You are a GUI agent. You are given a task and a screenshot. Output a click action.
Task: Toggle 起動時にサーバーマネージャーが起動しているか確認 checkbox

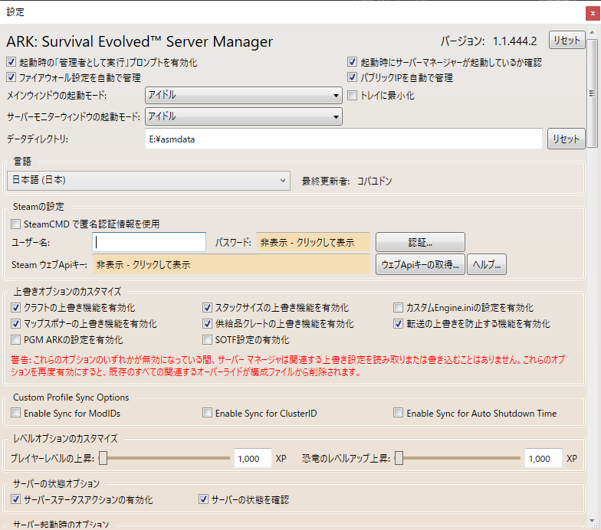[353, 62]
